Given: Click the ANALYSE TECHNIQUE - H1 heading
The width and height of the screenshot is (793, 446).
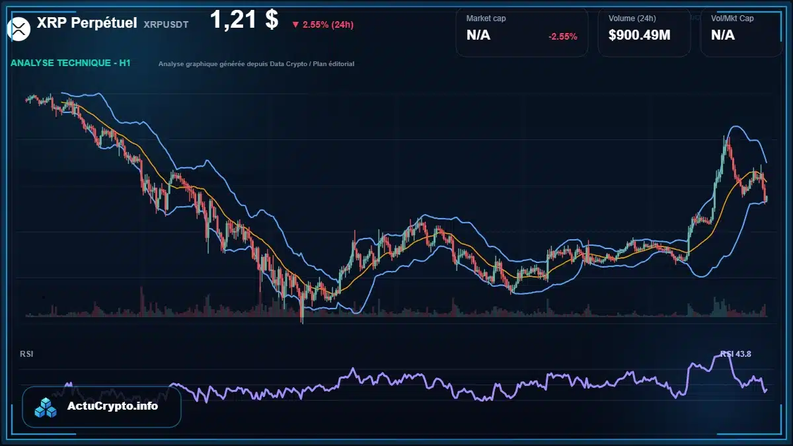Looking at the screenshot, I should [71, 63].
